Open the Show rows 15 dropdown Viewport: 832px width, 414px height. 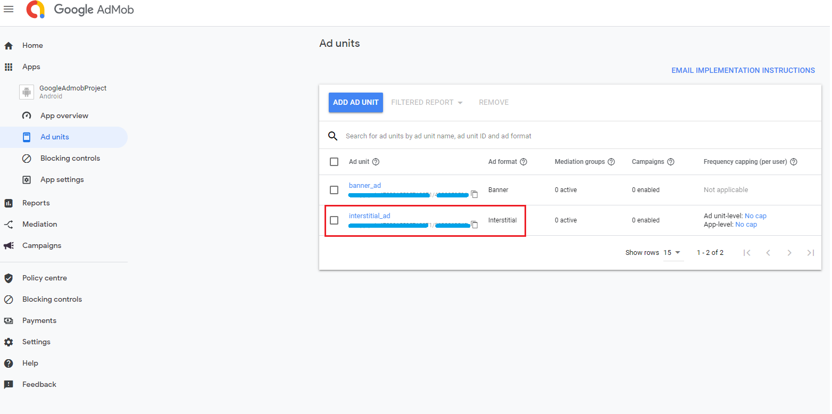(673, 253)
